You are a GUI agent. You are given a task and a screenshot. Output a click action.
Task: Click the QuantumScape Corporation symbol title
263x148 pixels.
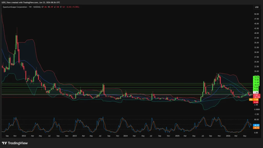15,7
